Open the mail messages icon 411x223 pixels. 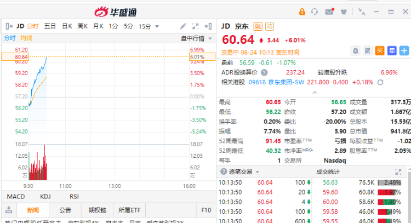coord(329,12)
